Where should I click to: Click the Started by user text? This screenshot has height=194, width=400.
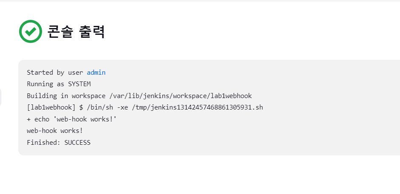tap(55, 73)
